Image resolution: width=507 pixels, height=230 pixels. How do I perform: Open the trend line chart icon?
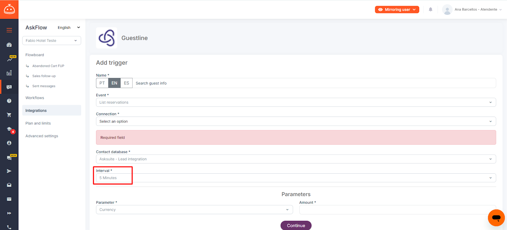click(10, 59)
